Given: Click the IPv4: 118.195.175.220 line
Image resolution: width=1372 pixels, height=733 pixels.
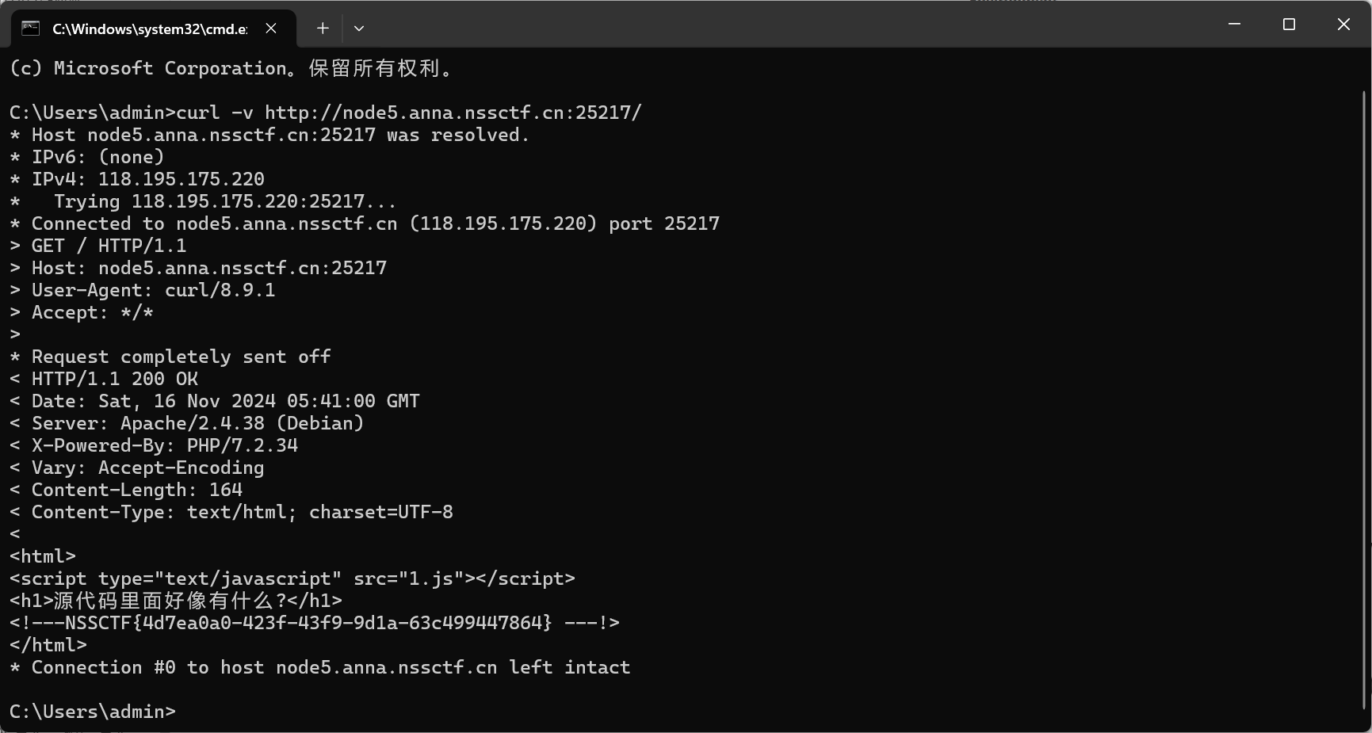Looking at the screenshot, I should click(137, 179).
